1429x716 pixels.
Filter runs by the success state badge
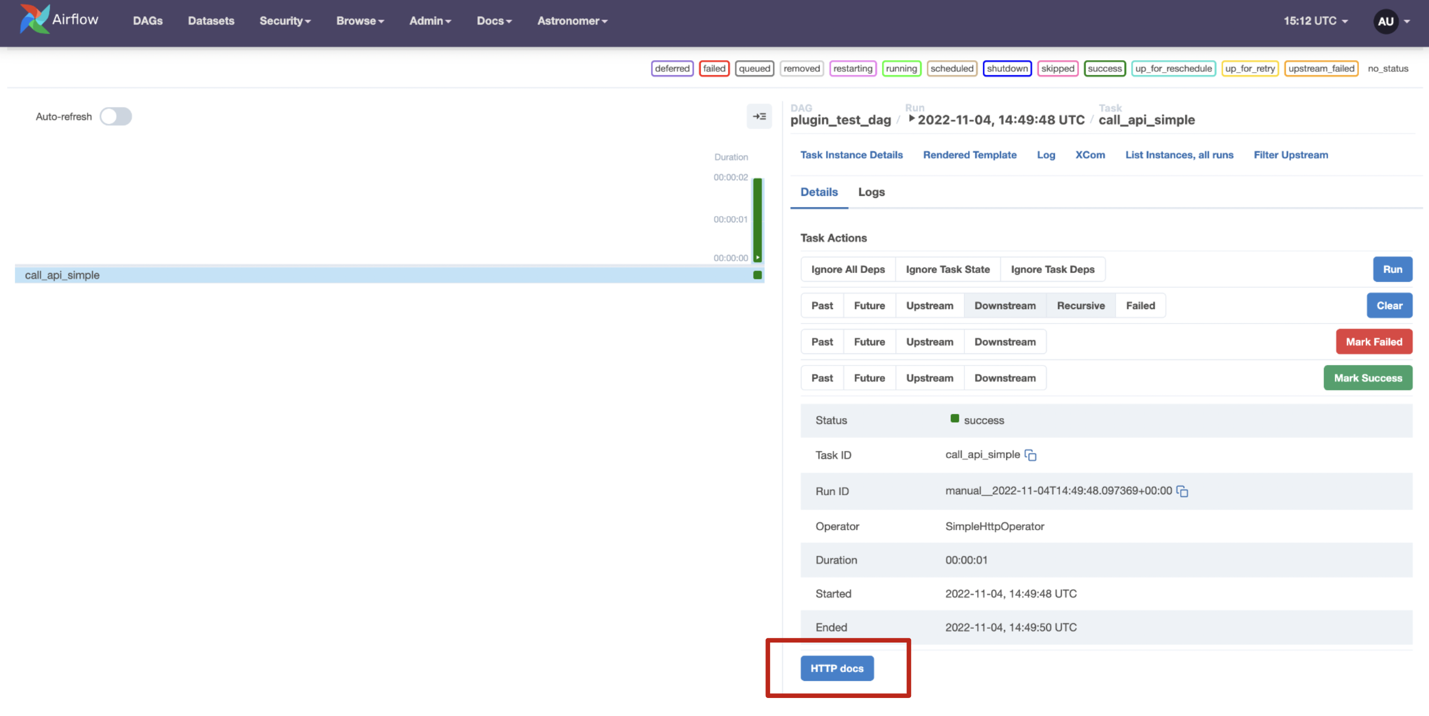pos(1104,68)
